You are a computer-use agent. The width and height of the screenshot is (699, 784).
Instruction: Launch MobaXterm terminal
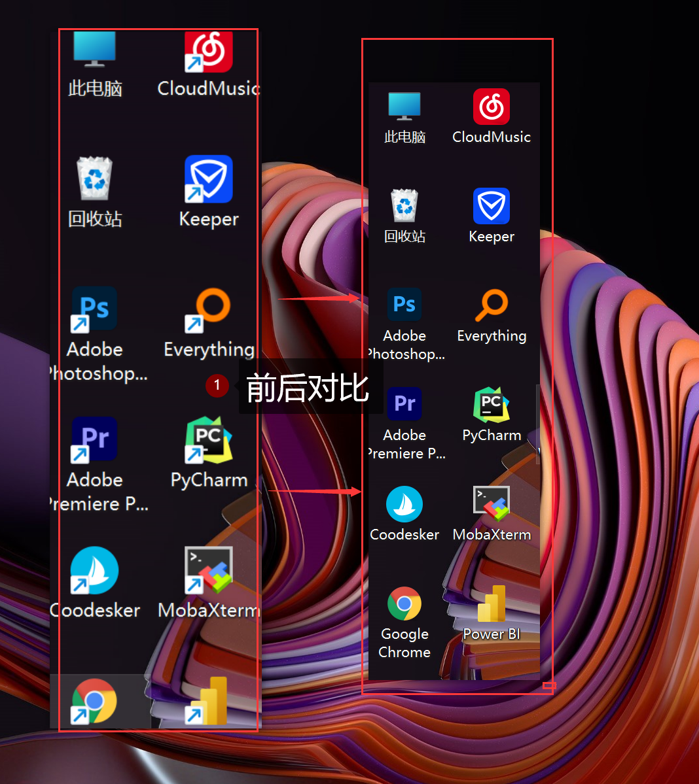click(208, 570)
